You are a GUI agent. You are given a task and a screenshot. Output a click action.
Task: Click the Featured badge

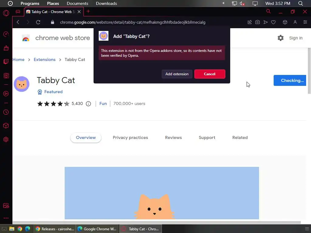[x=50, y=92]
